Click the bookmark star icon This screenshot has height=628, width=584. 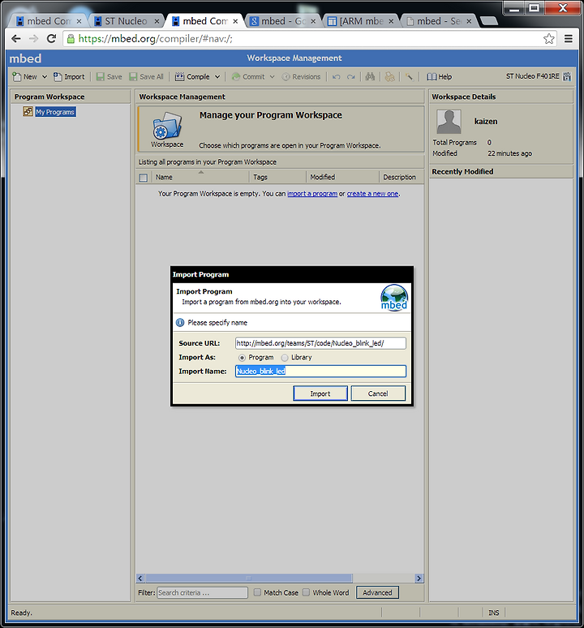click(x=549, y=38)
